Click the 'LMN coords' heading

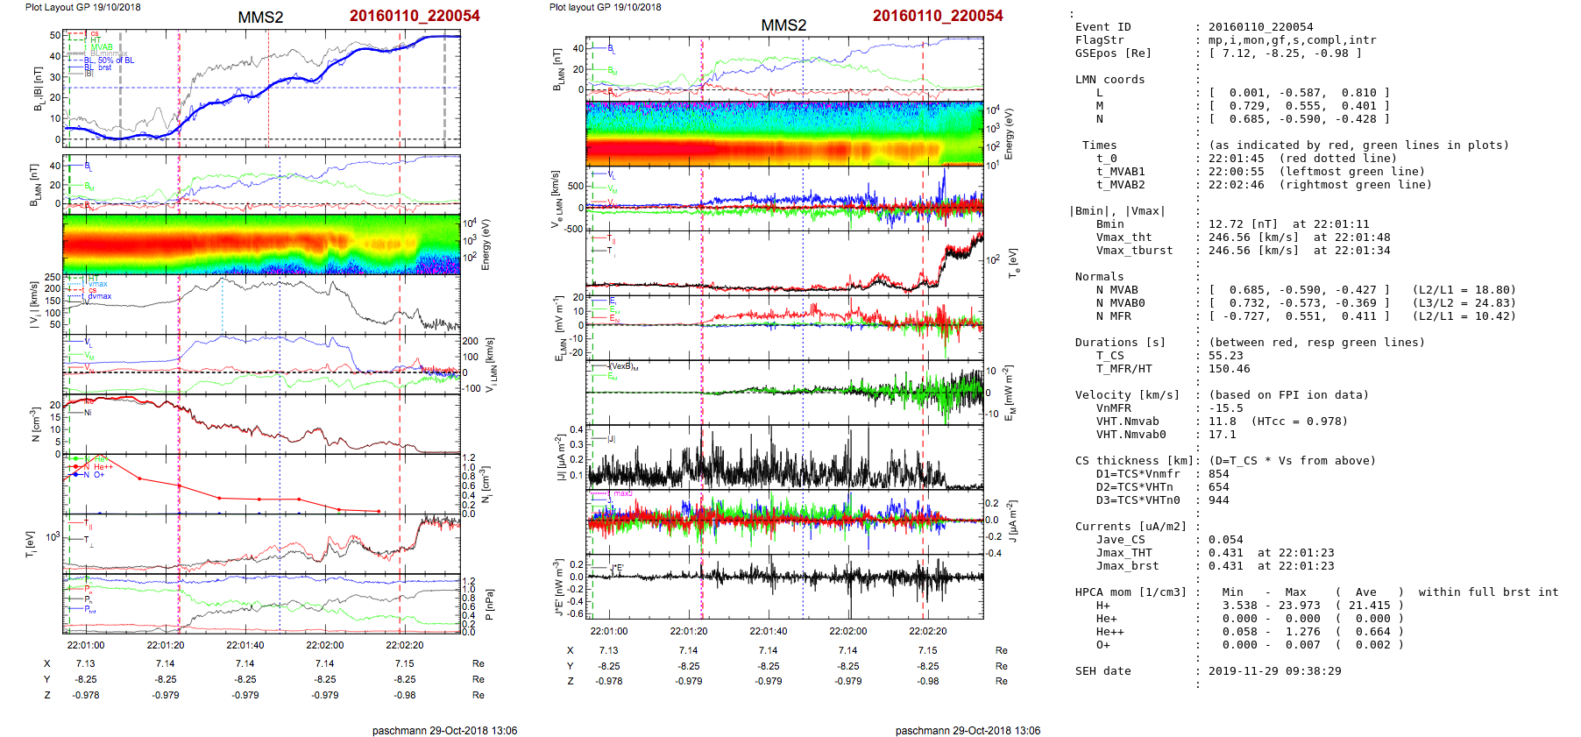click(1110, 80)
